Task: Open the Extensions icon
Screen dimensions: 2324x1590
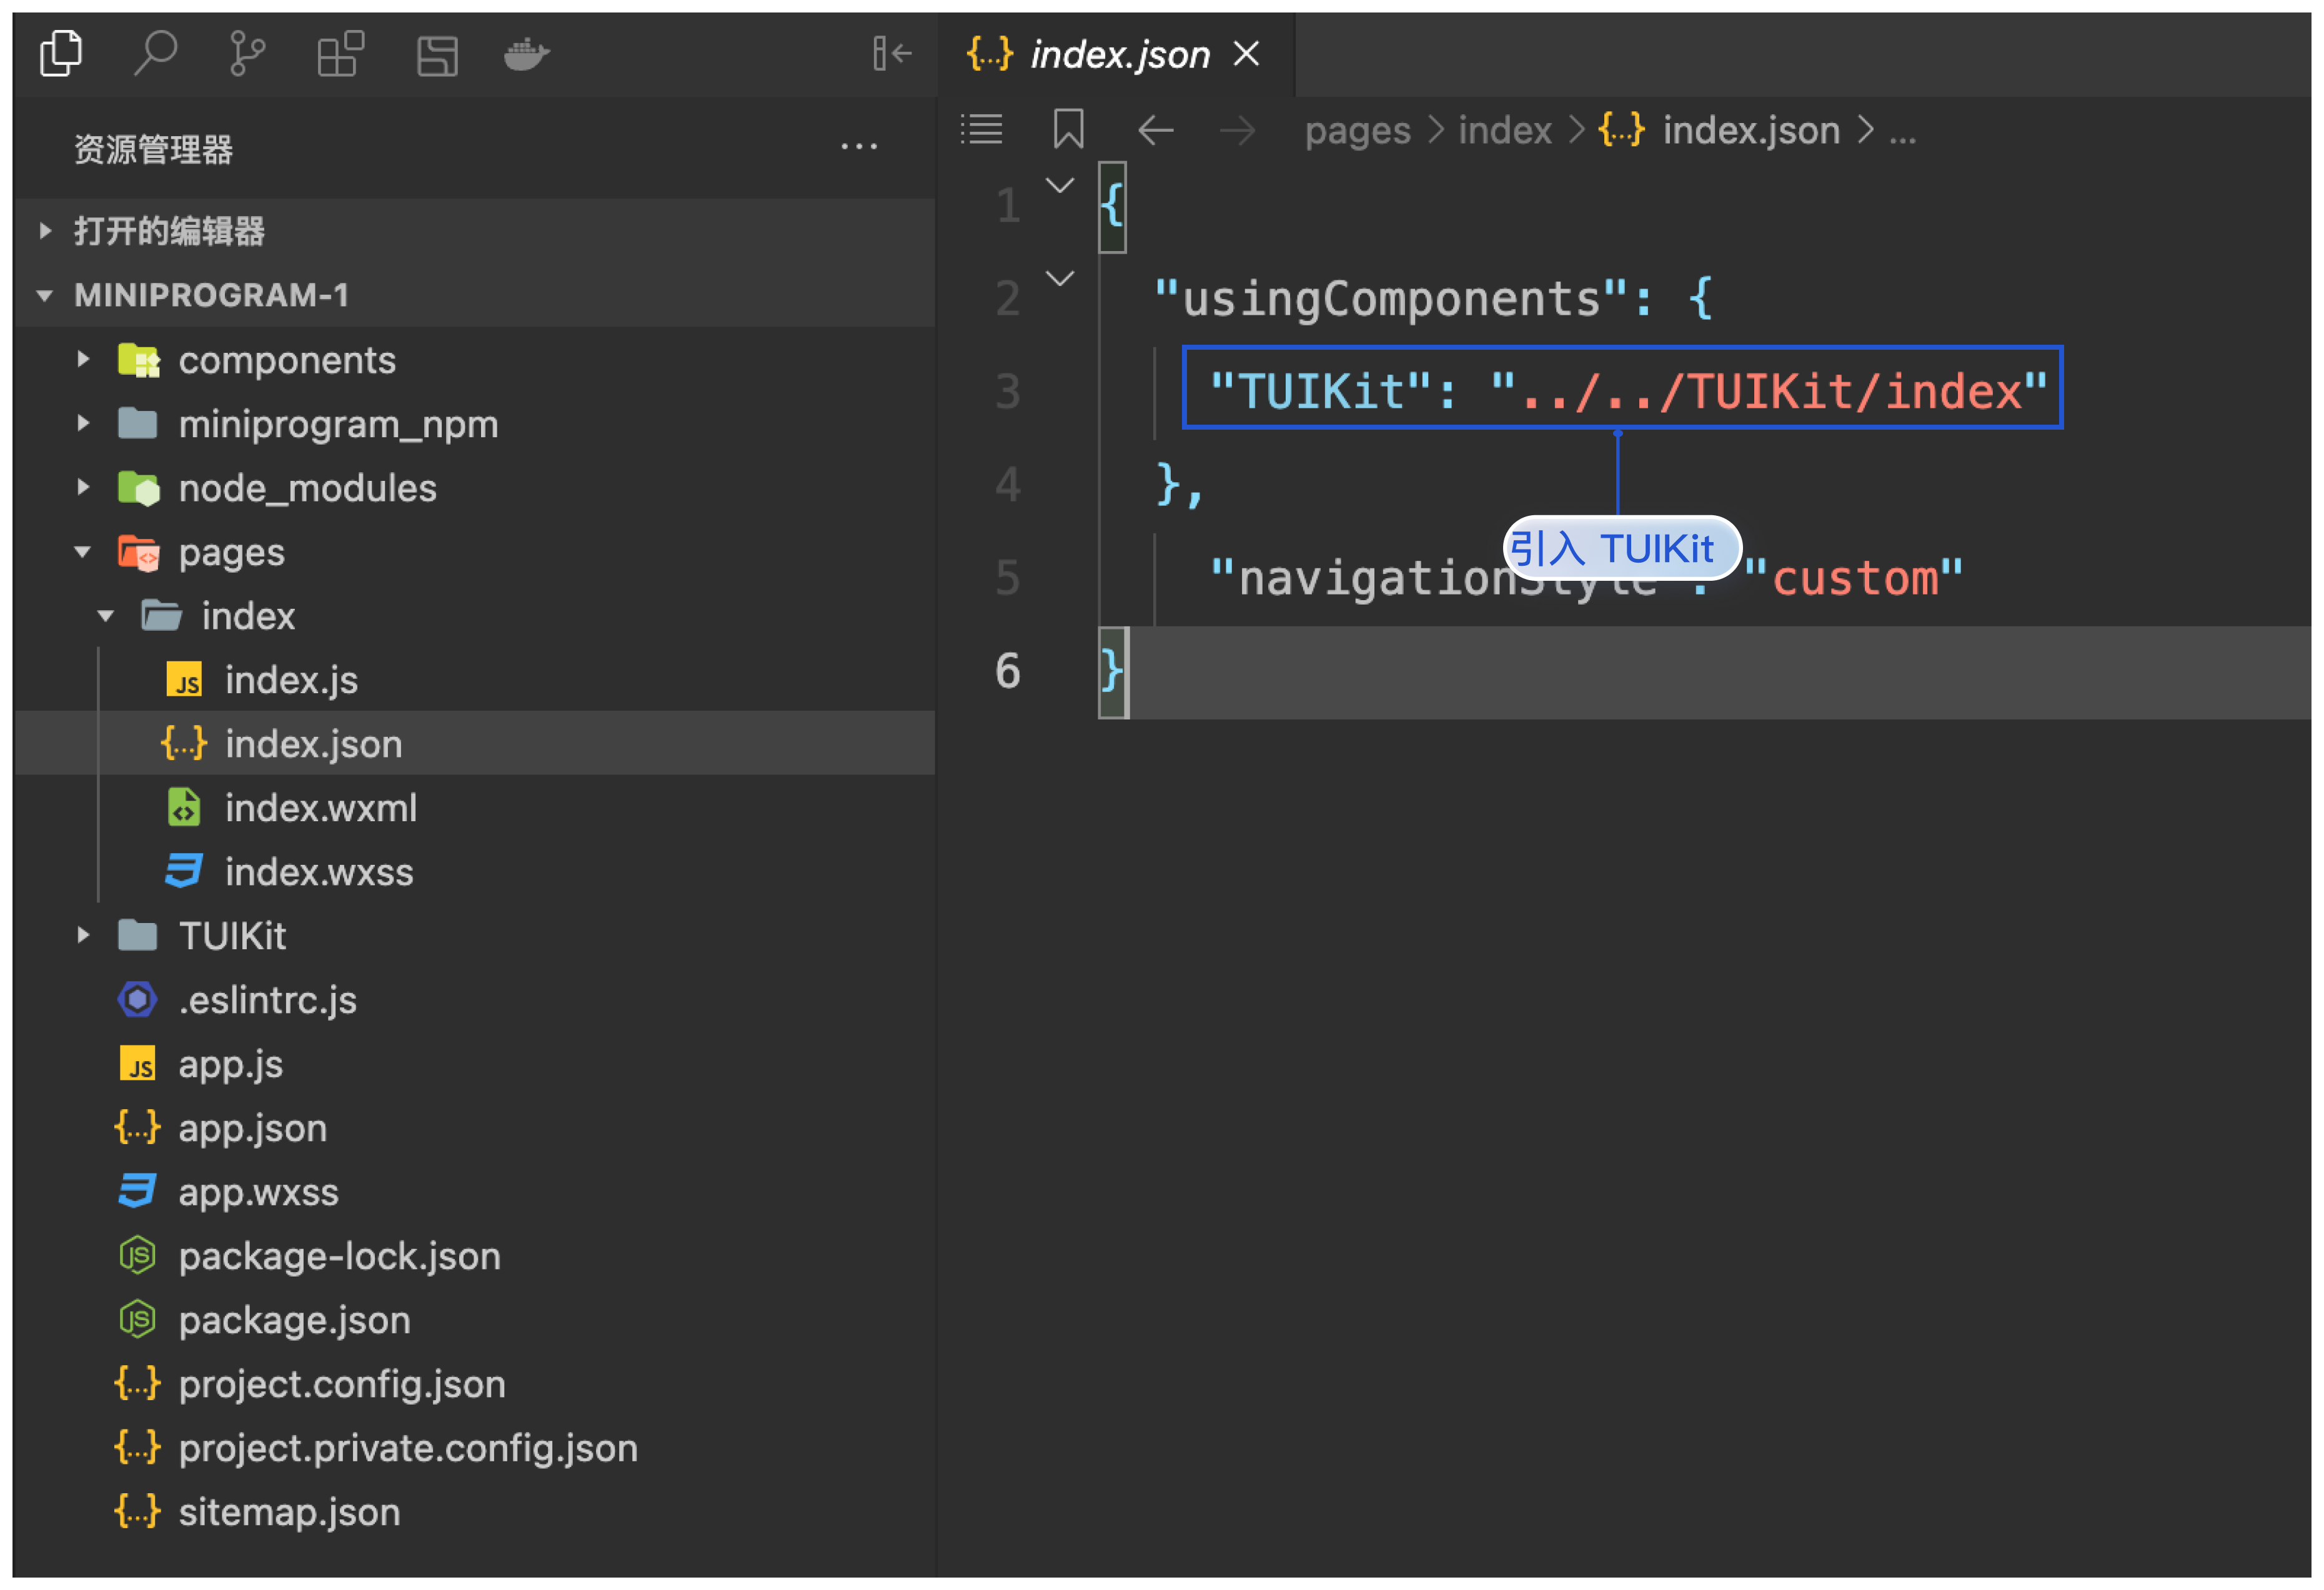Action: (x=340, y=54)
